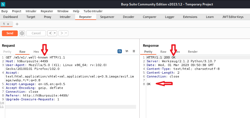Select Raw view in Response panel
This screenshot has height=118, width=250.
[163, 52]
